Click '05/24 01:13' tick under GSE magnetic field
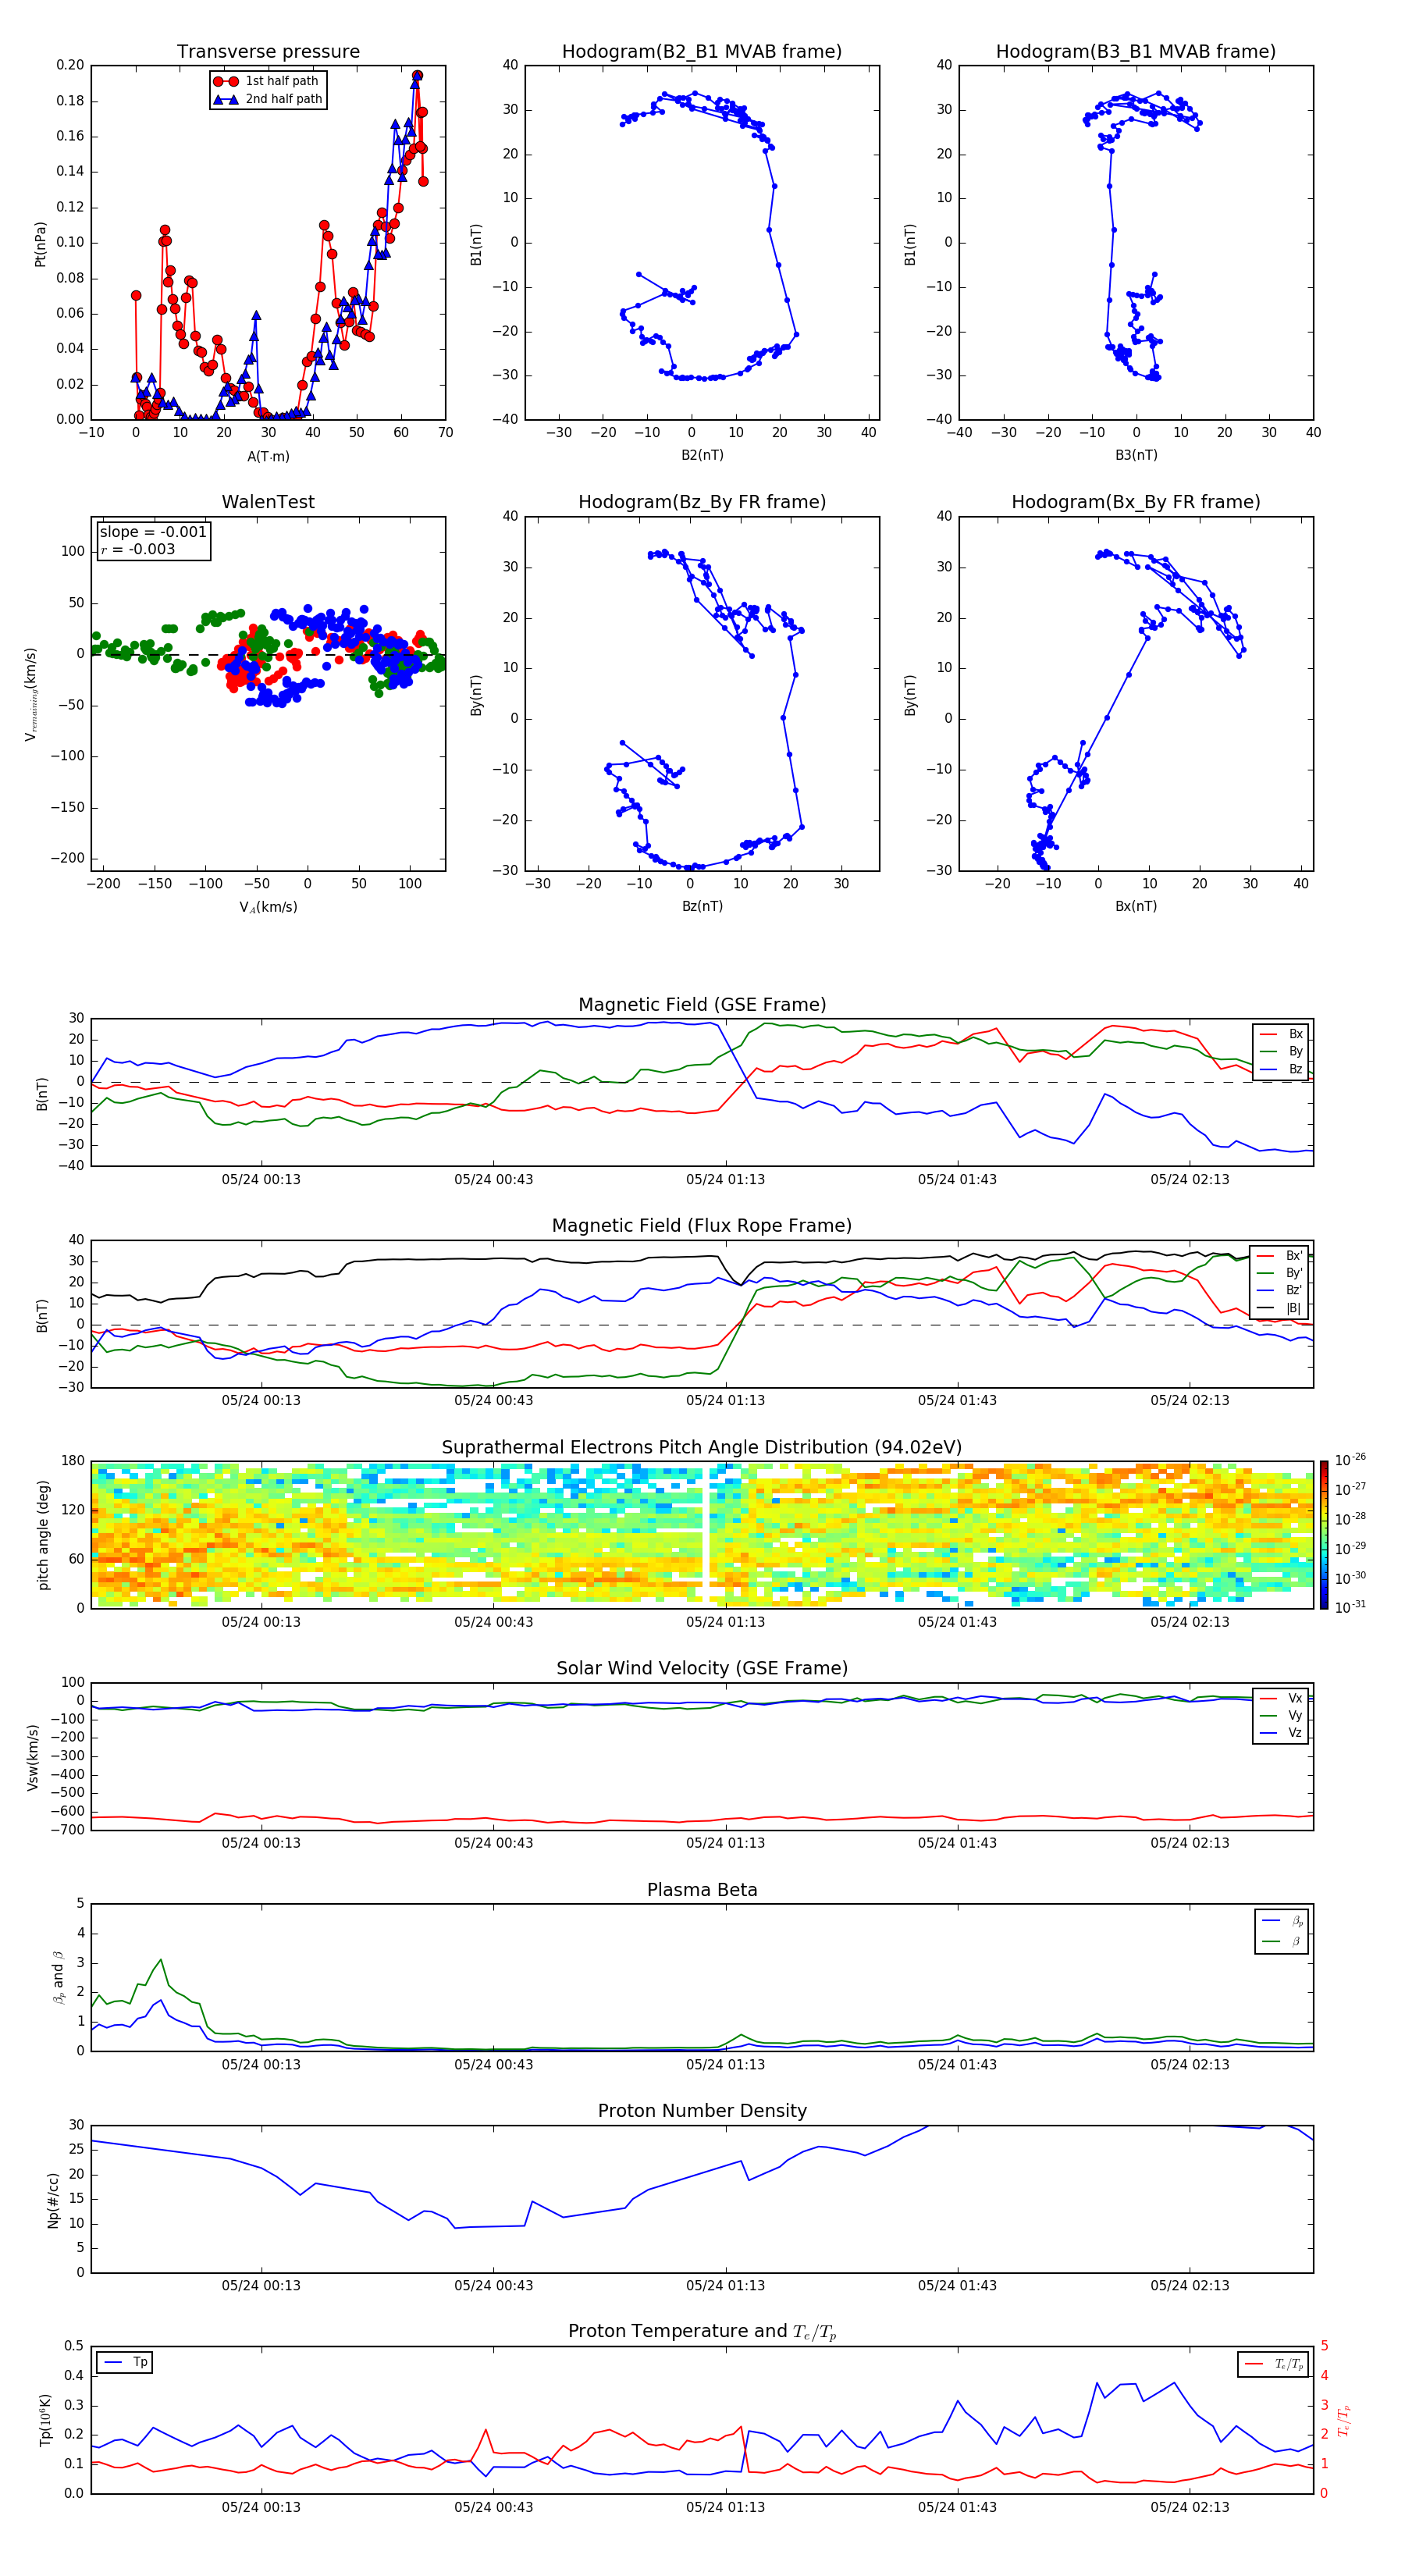 pyautogui.click(x=725, y=1180)
